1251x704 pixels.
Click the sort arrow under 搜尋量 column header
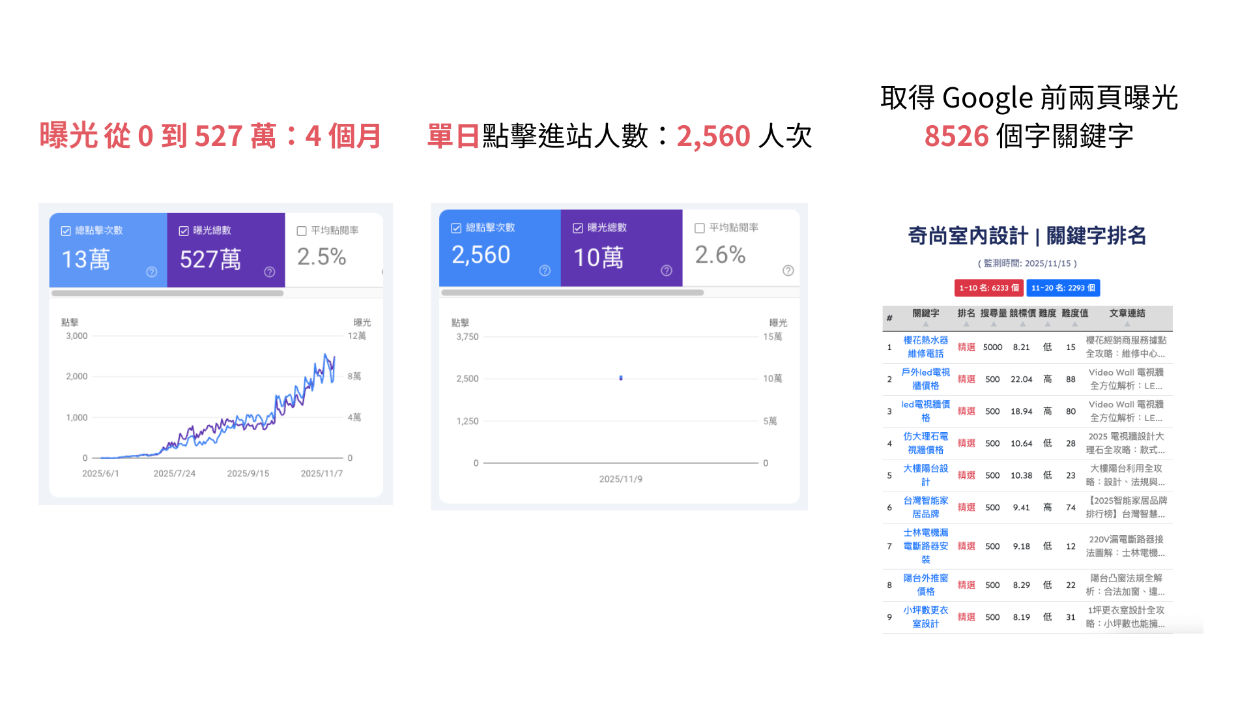(993, 324)
